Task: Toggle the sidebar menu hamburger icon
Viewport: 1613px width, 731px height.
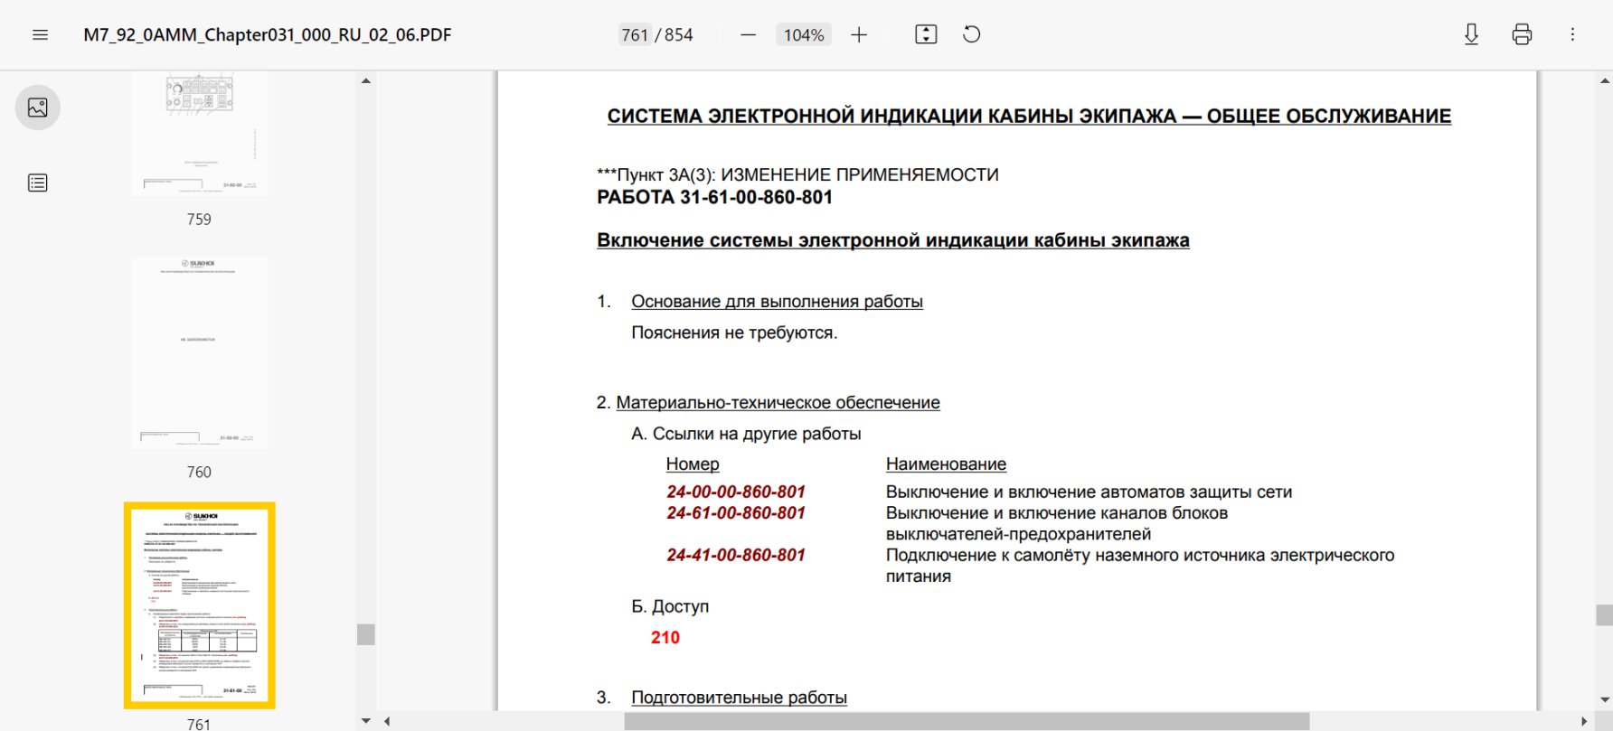Action: pyautogui.click(x=40, y=35)
